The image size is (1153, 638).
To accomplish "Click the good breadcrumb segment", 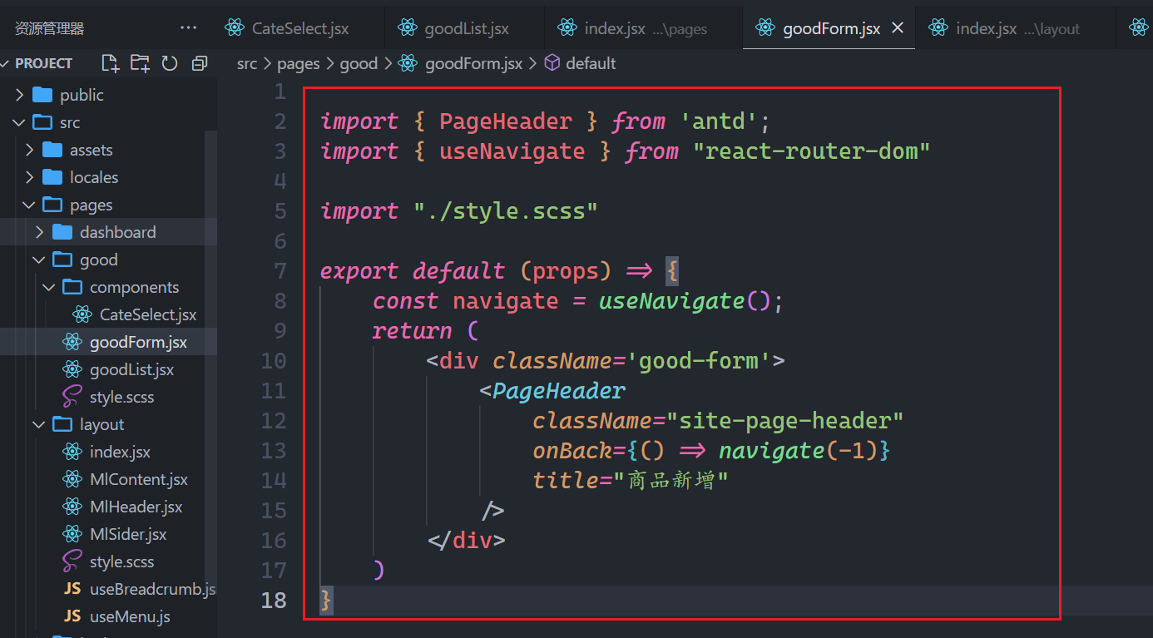I will point(359,63).
